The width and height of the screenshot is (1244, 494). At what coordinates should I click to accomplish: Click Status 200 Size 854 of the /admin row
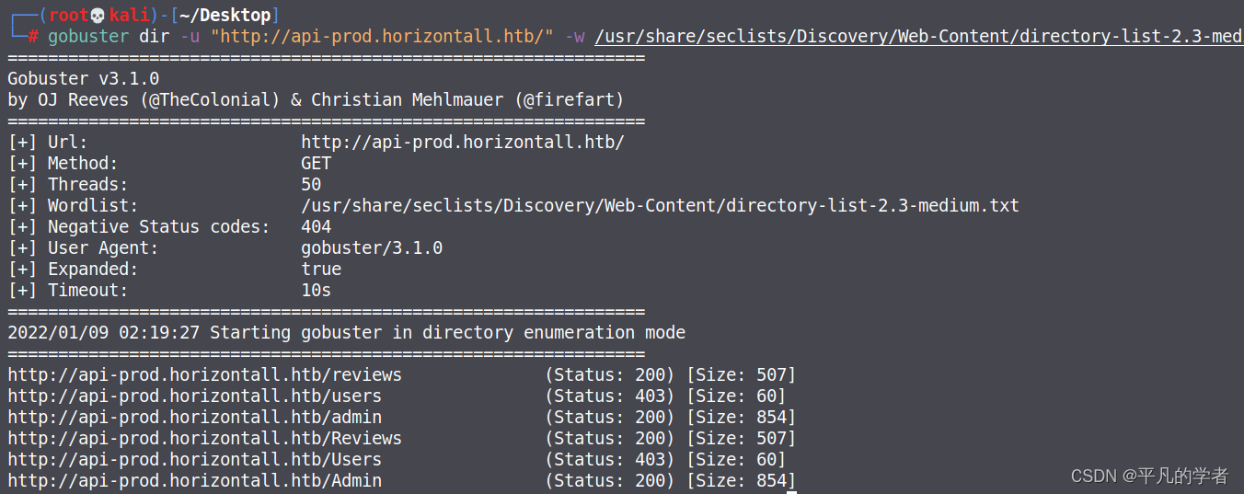pos(670,418)
